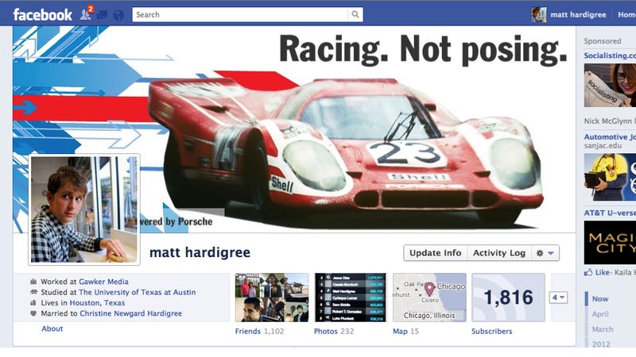Click sanjac.edu ad text
The image size is (636, 357).
coord(603,146)
